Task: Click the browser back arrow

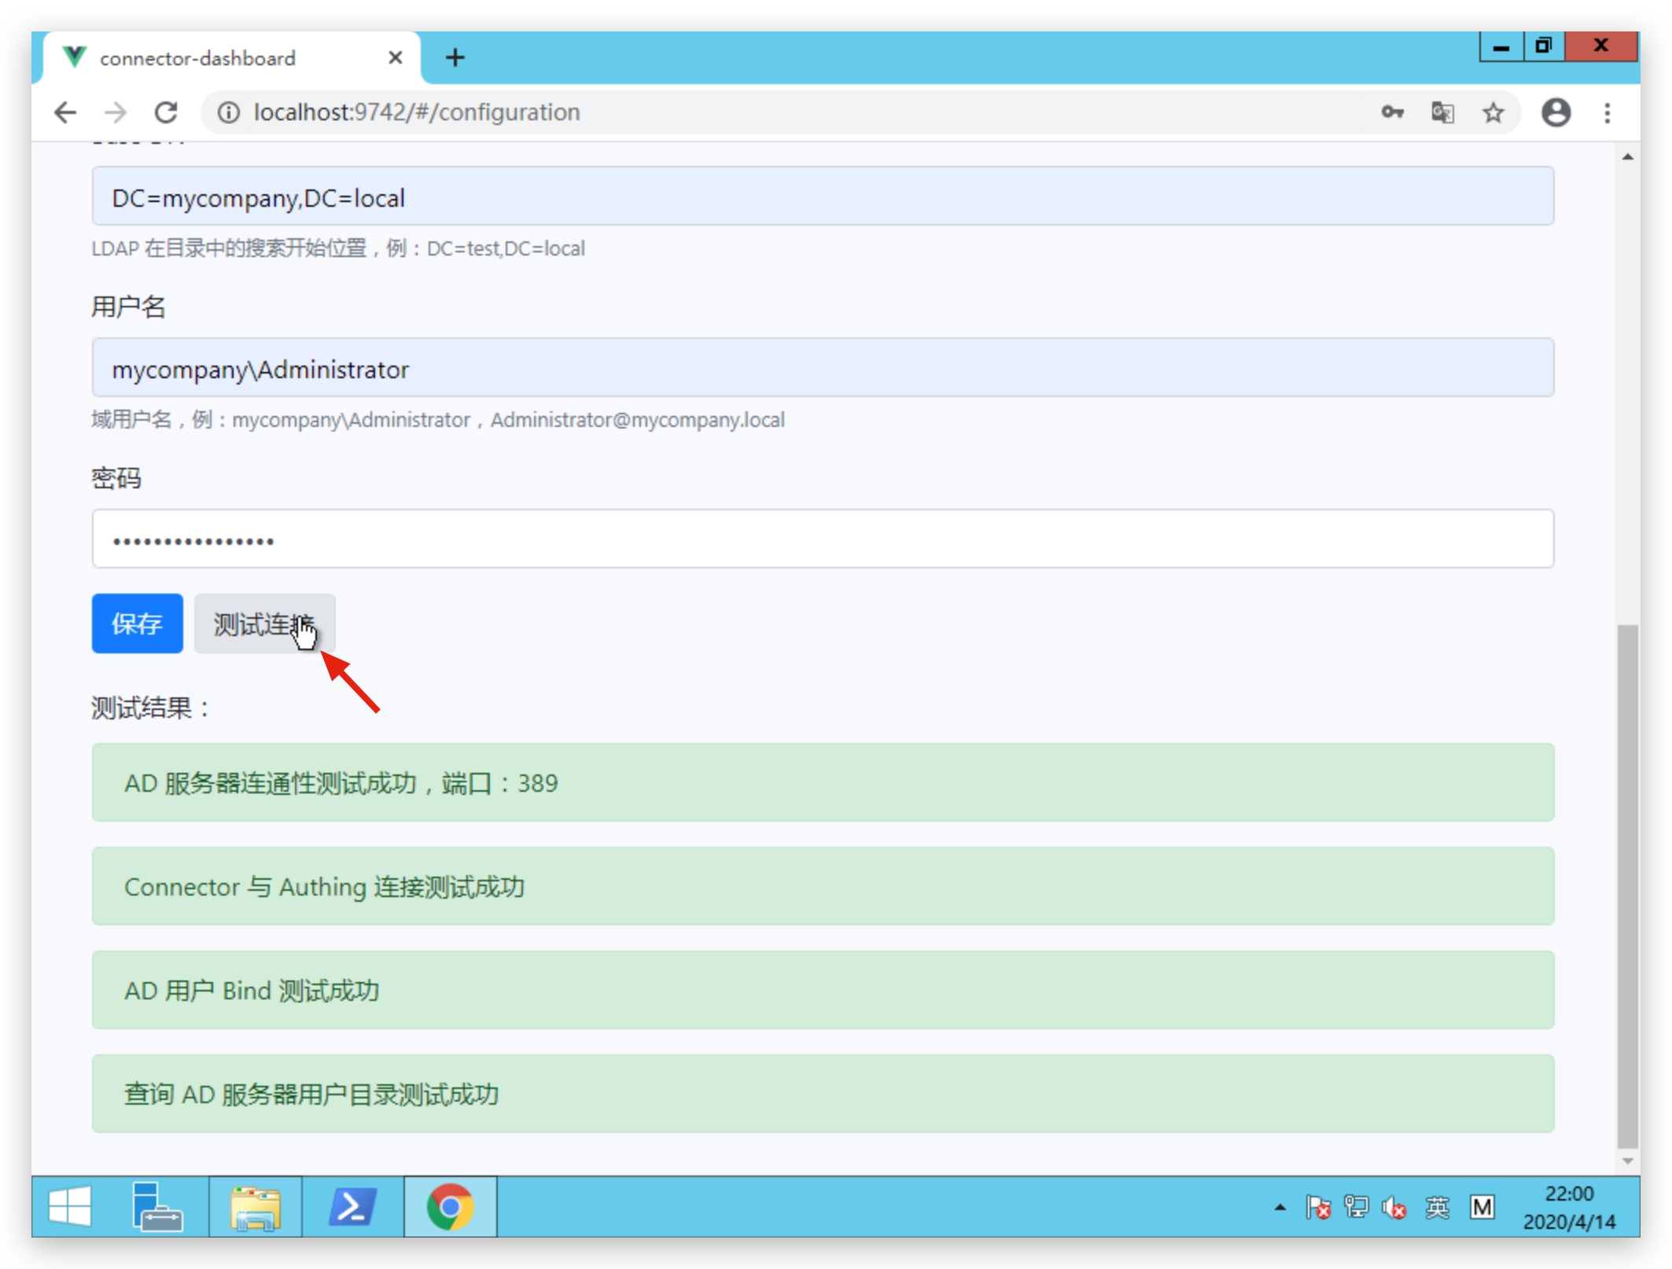Action: (66, 112)
